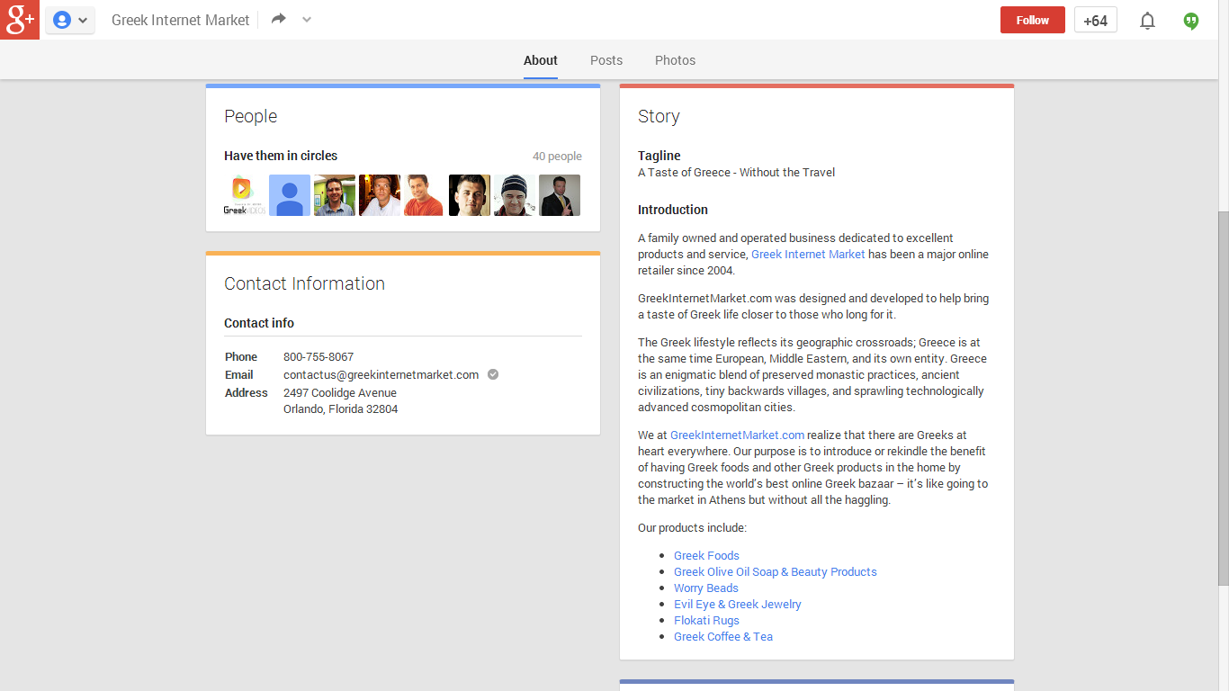The width and height of the screenshot is (1229, 691).
Task: Open the Hangouts chat icon
Action: click(1191, 21)
